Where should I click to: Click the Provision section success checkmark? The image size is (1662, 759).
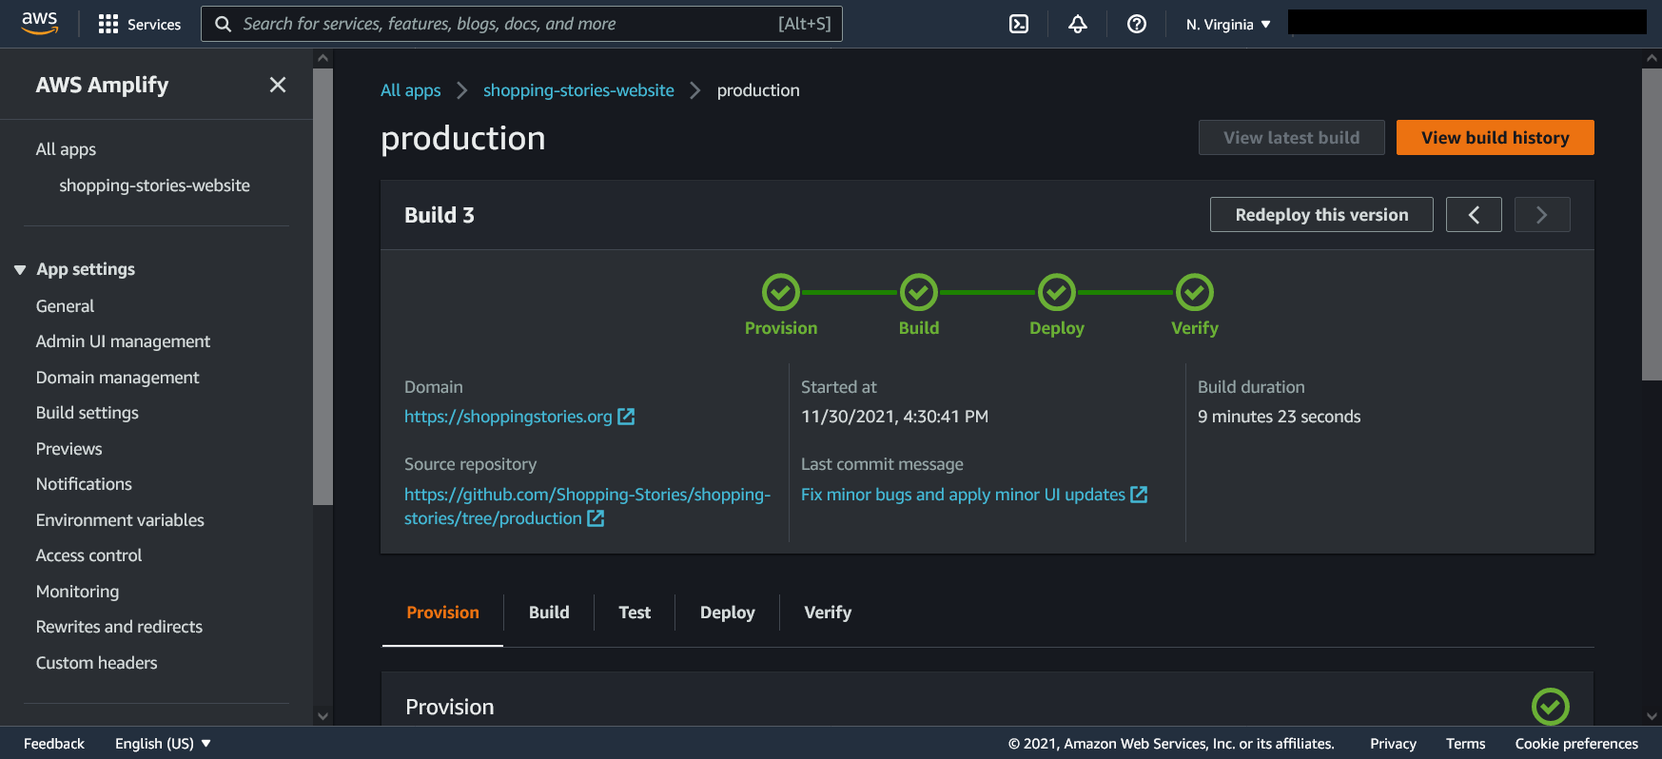(x=1551, y=707)
